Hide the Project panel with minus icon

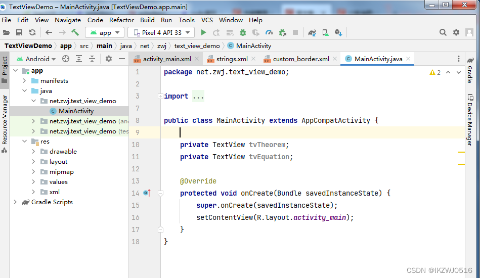point(122,59)
